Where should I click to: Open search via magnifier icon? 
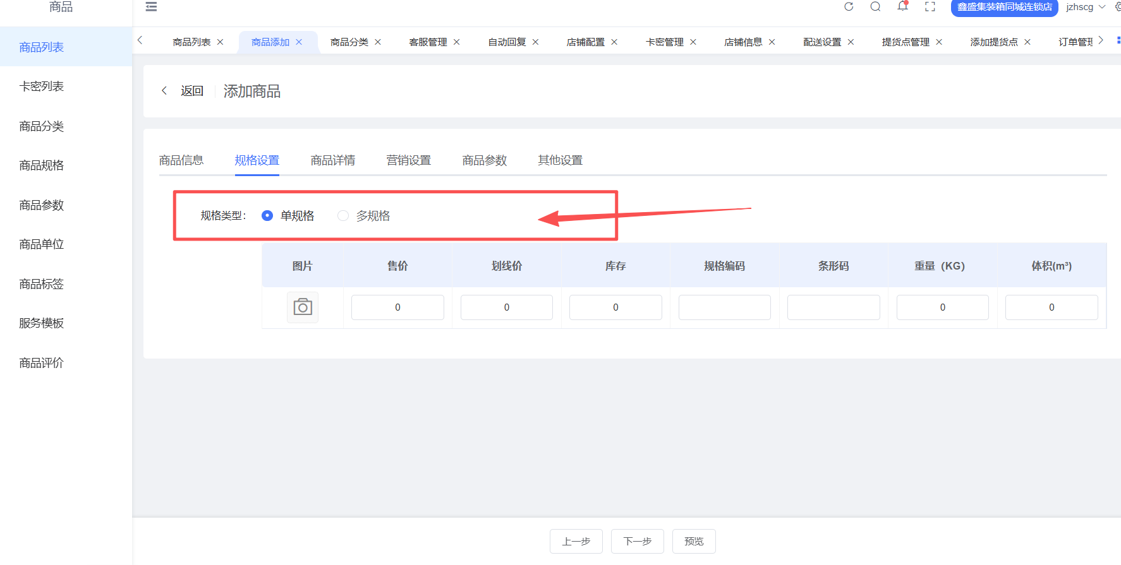[x=875, y=7]
